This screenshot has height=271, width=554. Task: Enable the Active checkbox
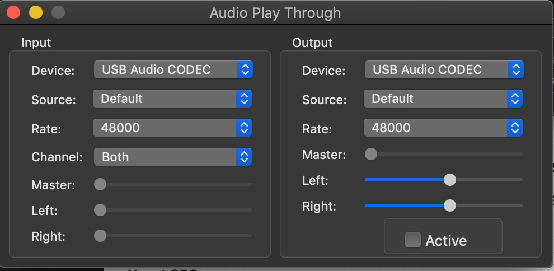413,240
